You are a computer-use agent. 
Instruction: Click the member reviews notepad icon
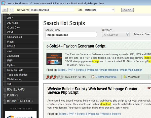(x=93, y=77)
